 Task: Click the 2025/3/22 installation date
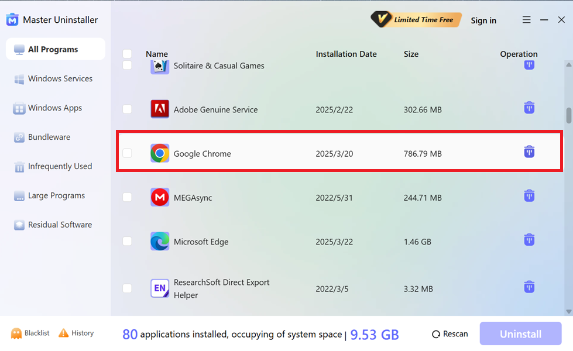[334, 242]
